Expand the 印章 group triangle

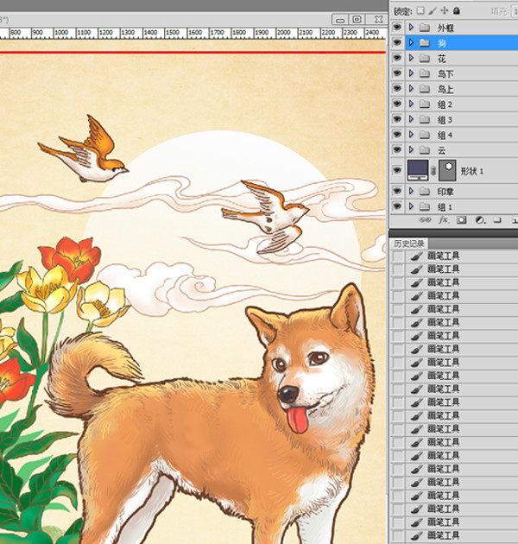[x=412, y=191]
